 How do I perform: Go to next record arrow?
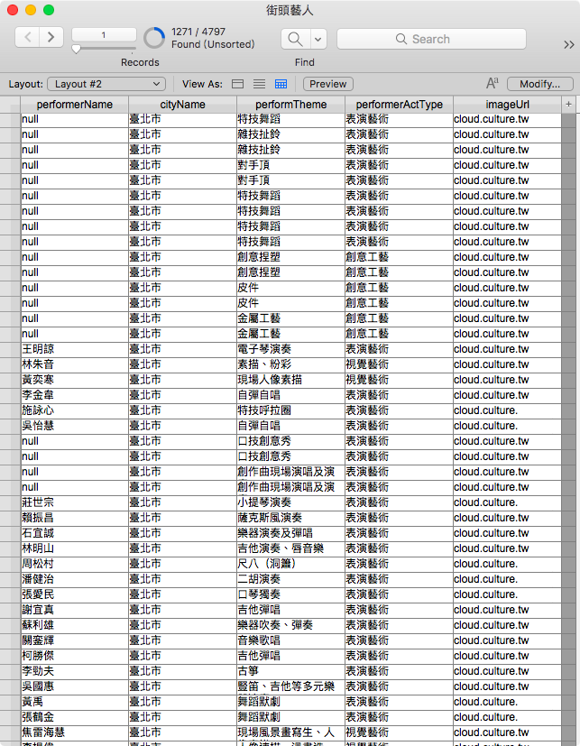click(x=51, y=37)
